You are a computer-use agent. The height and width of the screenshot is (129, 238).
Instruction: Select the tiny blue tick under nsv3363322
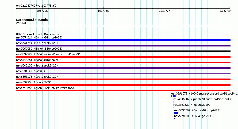pyautogui.click(x=174, y=107)
